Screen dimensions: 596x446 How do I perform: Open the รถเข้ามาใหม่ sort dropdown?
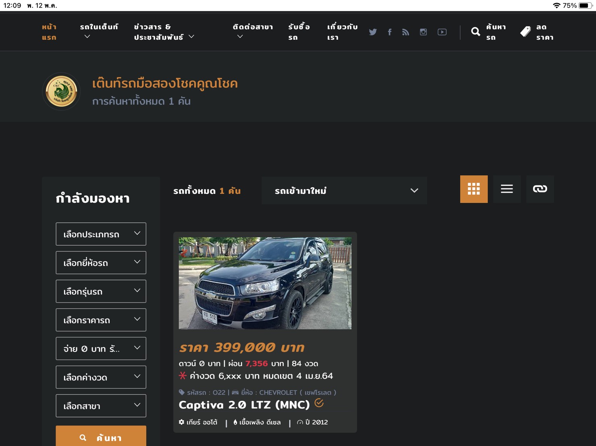(344, 190)
